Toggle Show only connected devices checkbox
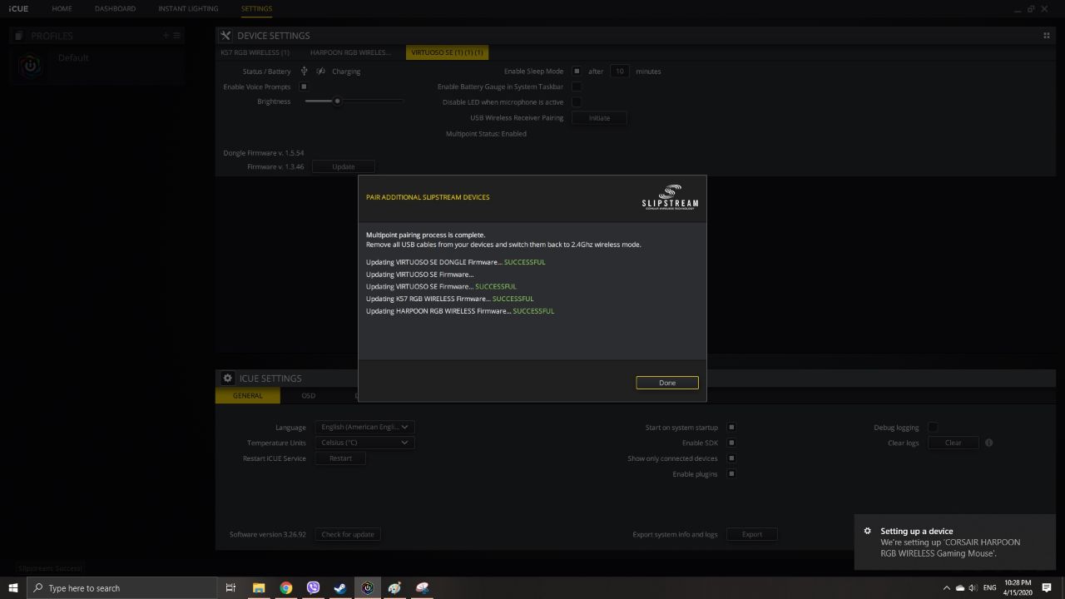 [731, 458]
